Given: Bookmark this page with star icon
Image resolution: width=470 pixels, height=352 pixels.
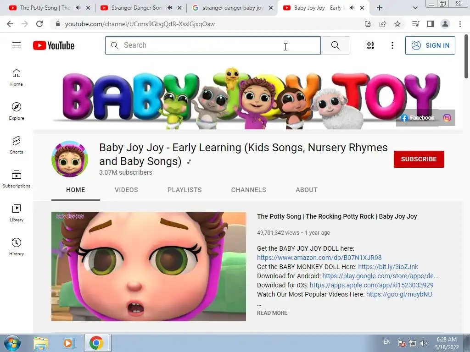Looking at the screenshot, I should tap(397, 24).
